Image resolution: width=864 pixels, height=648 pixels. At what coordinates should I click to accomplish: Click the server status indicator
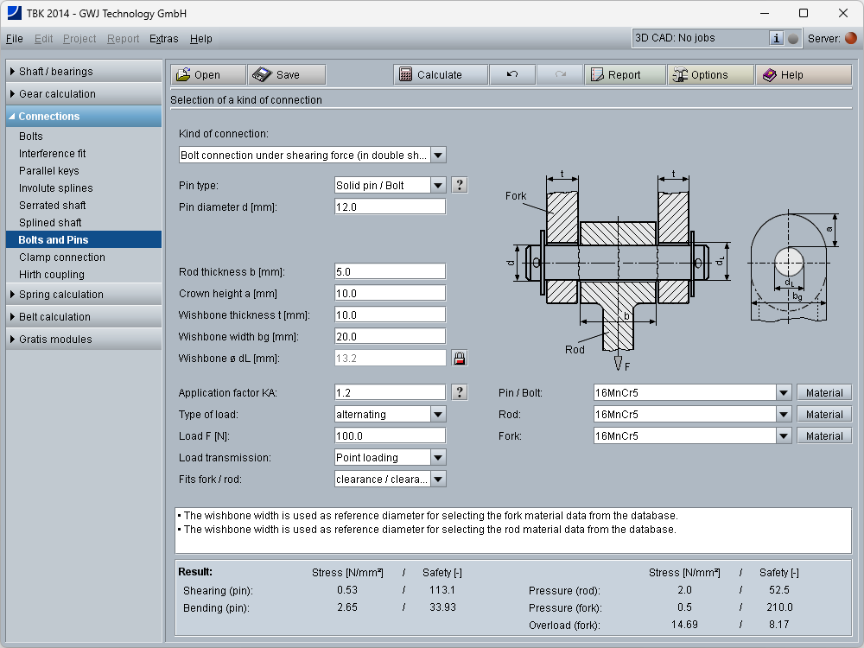pos(851,38)
